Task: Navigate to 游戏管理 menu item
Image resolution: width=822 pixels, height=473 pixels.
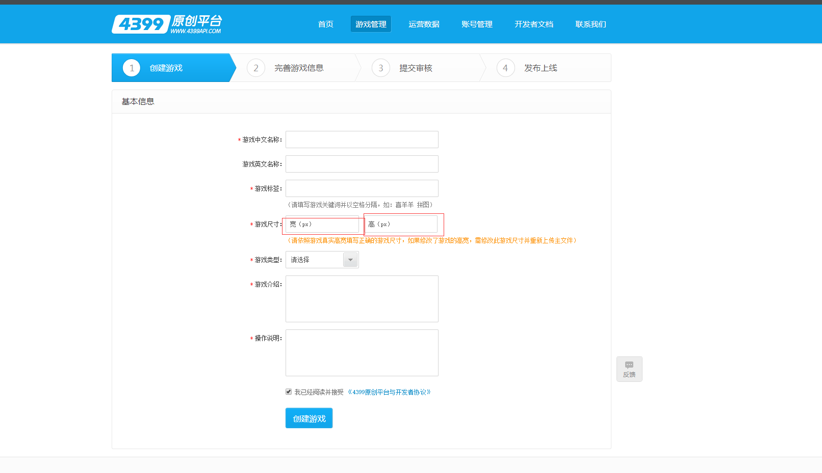Action: 371,23
